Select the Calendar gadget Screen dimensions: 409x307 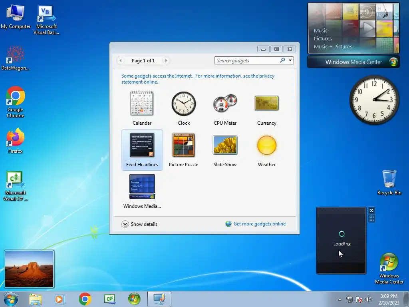pyautogui.click(x=142, y=108)
